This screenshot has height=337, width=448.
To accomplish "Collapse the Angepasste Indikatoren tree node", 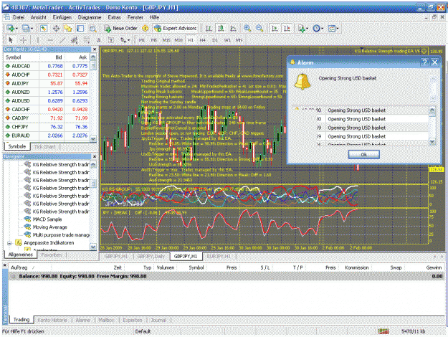I will (x=9, y=243).
